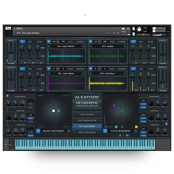The height and width of the screenshot is (174, 174).
Task: Click the EDIT RANDOMISE button
Action: (87, 132)
